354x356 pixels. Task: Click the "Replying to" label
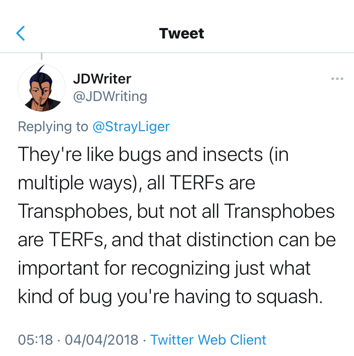[x=53, y=127]
